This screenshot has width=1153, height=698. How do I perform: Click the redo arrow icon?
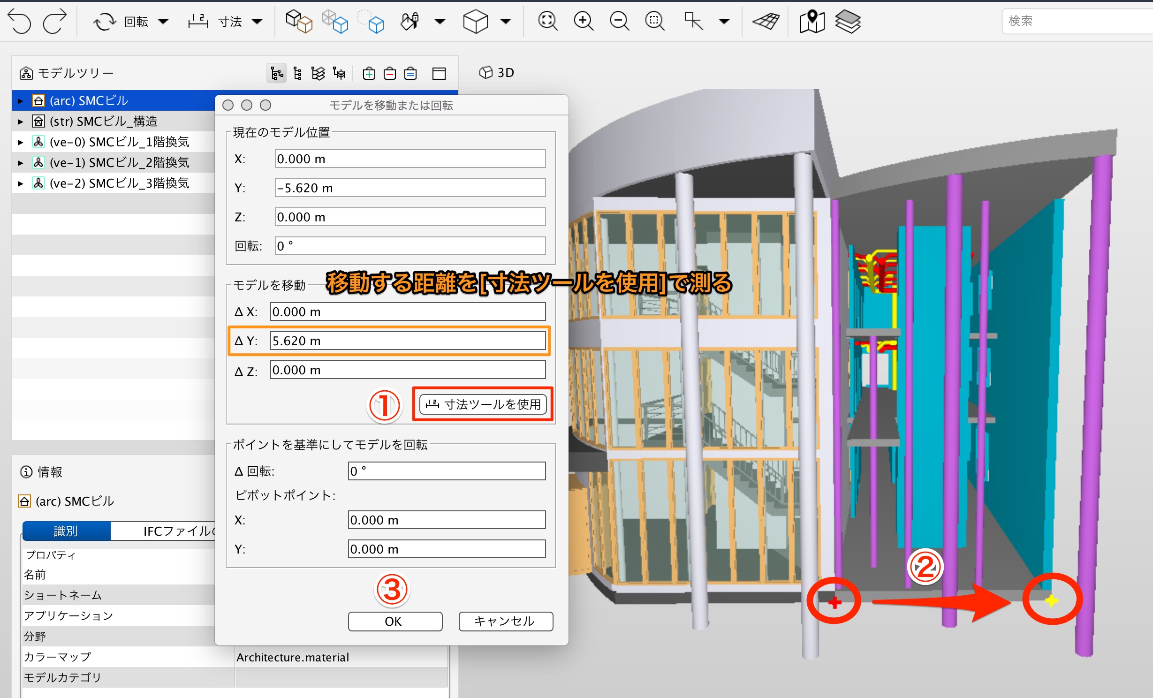click(x=55, y=22)
